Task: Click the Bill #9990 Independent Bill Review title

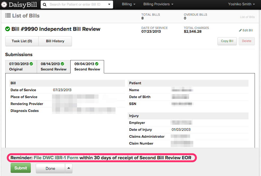Action: (x=56, y=29)
